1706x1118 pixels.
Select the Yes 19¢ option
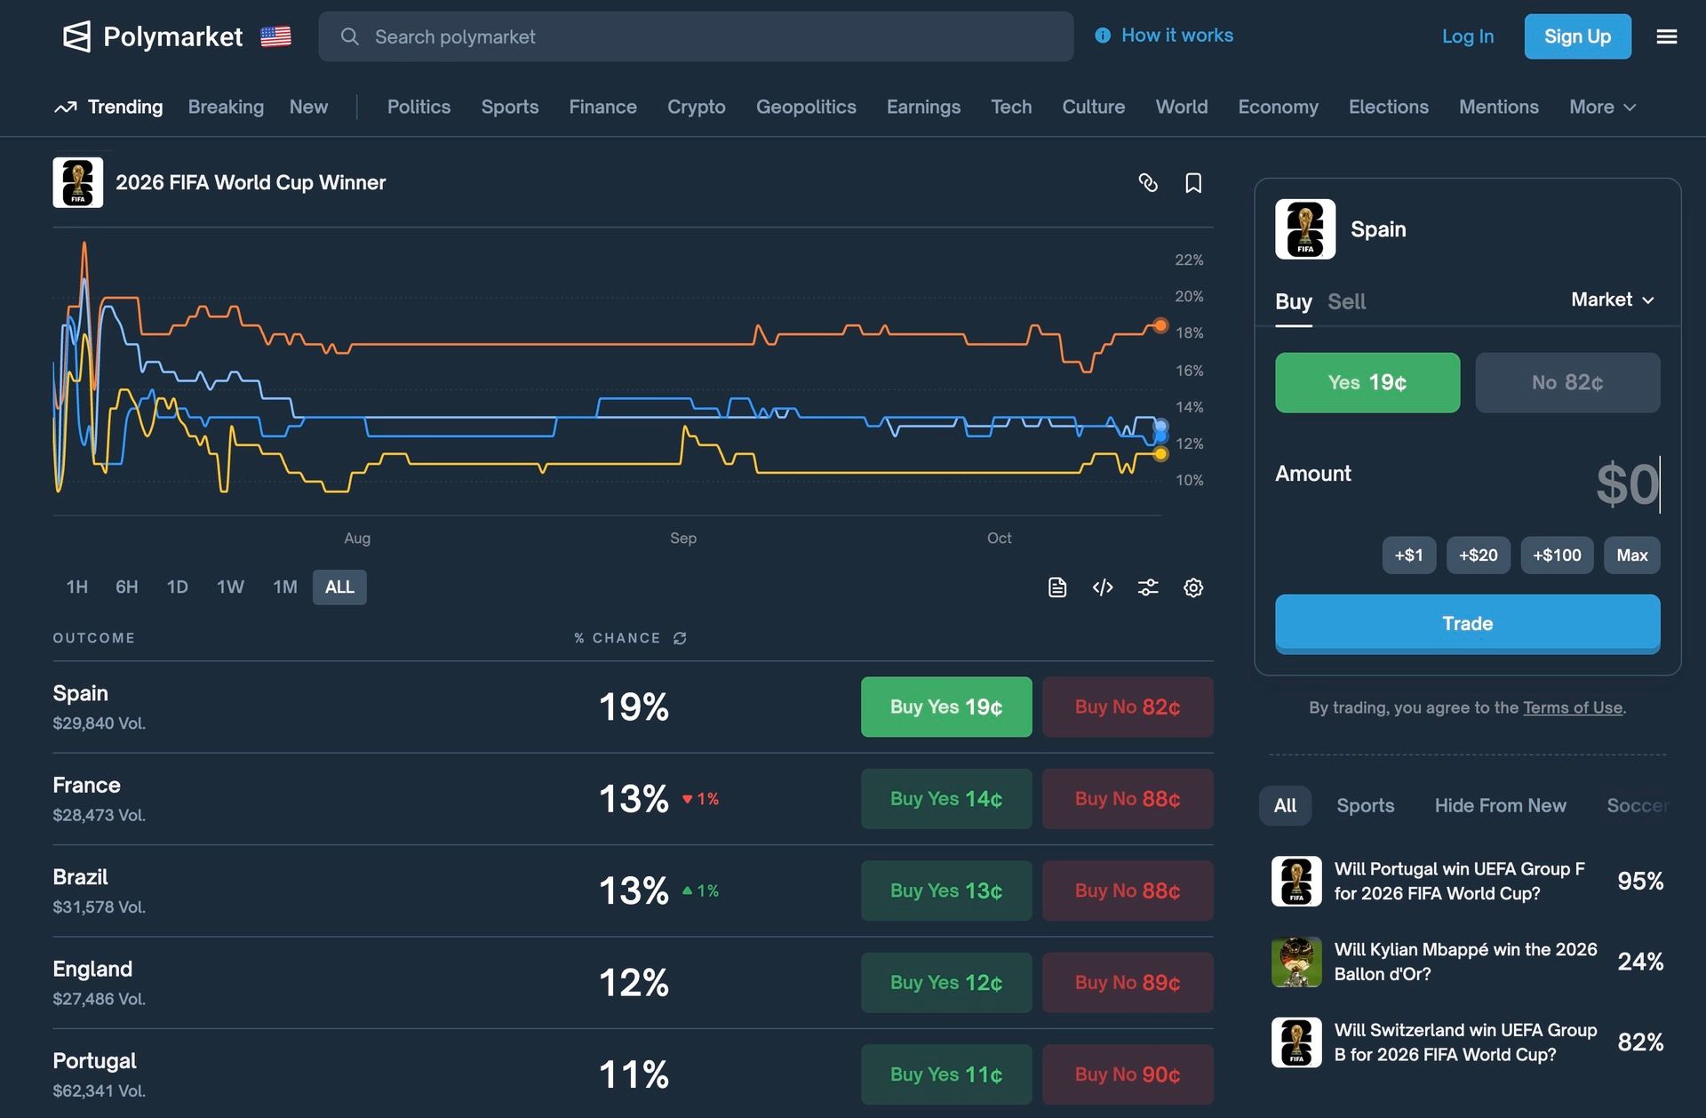1367,382
